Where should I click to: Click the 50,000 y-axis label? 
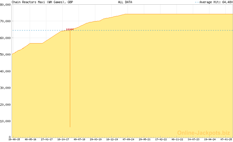(x=6, y=54)
